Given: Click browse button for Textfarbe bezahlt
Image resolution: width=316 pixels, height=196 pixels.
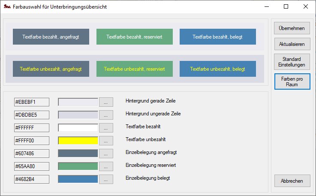Looking at the screenshot, I should click(x=106, y=128).
